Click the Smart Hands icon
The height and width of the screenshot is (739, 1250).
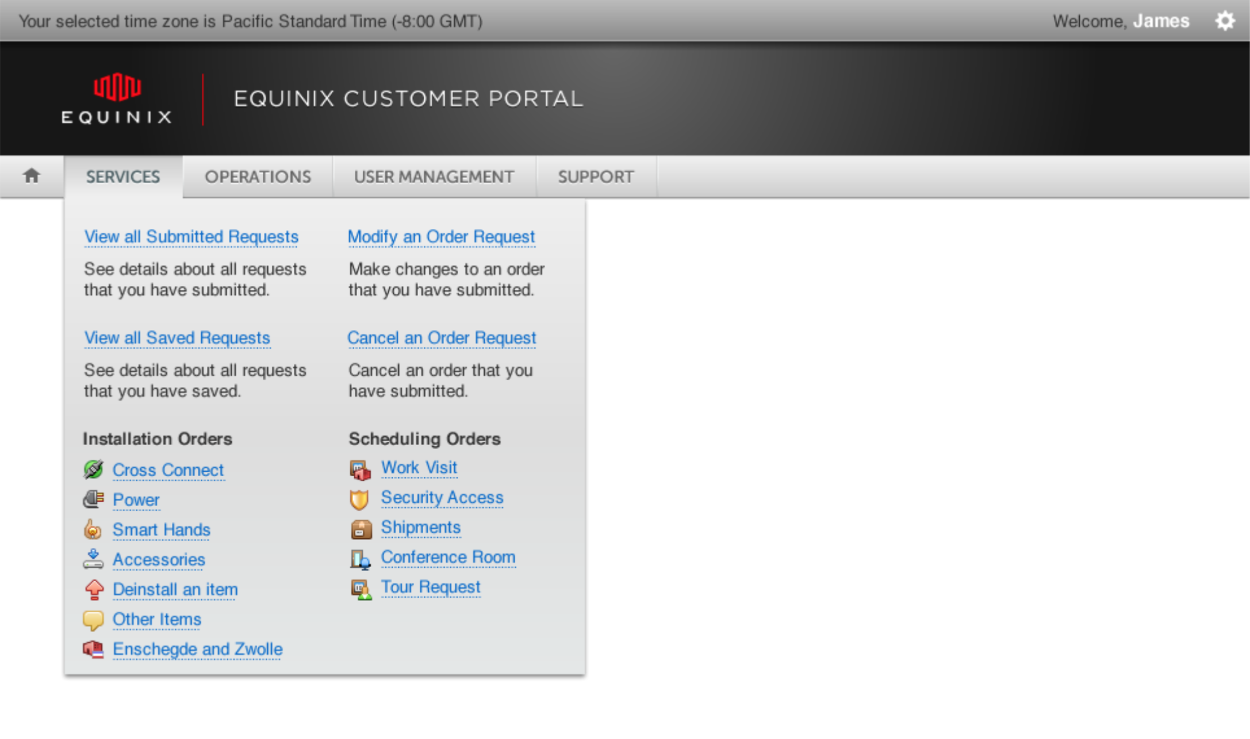(x=93, y=530)
